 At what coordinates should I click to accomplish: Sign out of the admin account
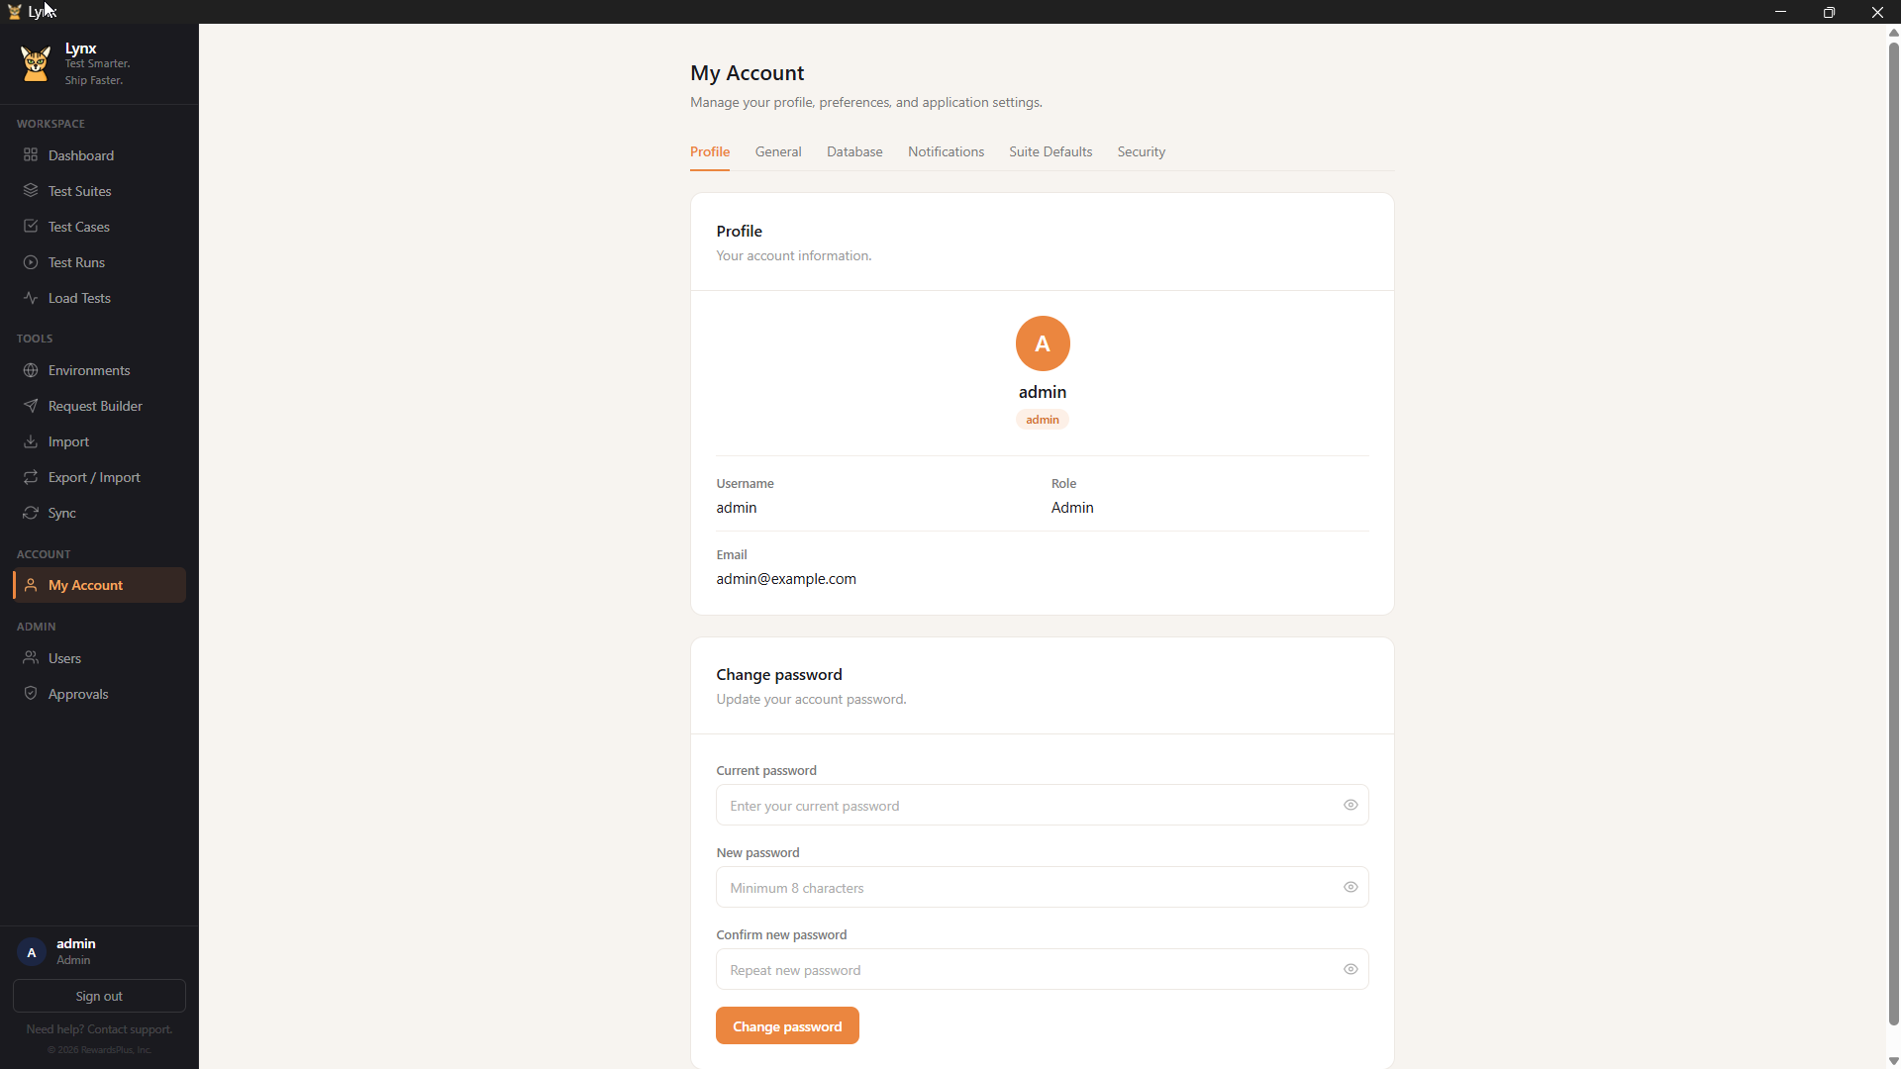tap(98, 996)
